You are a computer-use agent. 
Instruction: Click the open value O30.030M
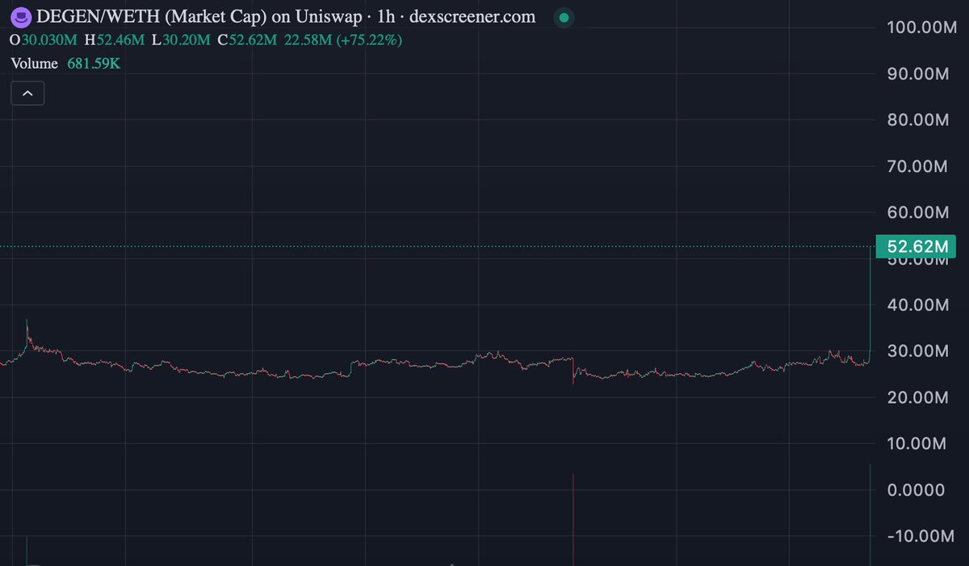pos(44,40)
